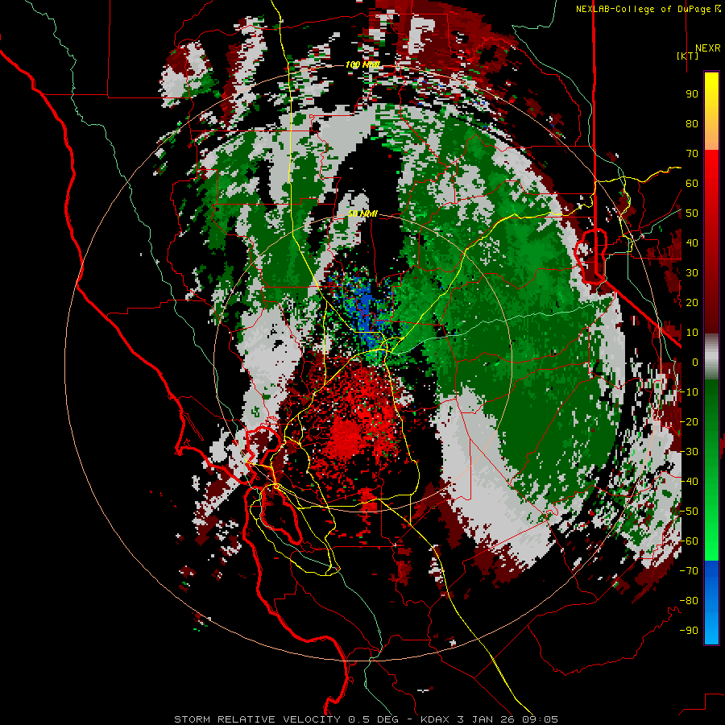Viewport: 725px width, 725px height.
Task: Click the 10 value on the velocity scale
Action: (692, 333)
